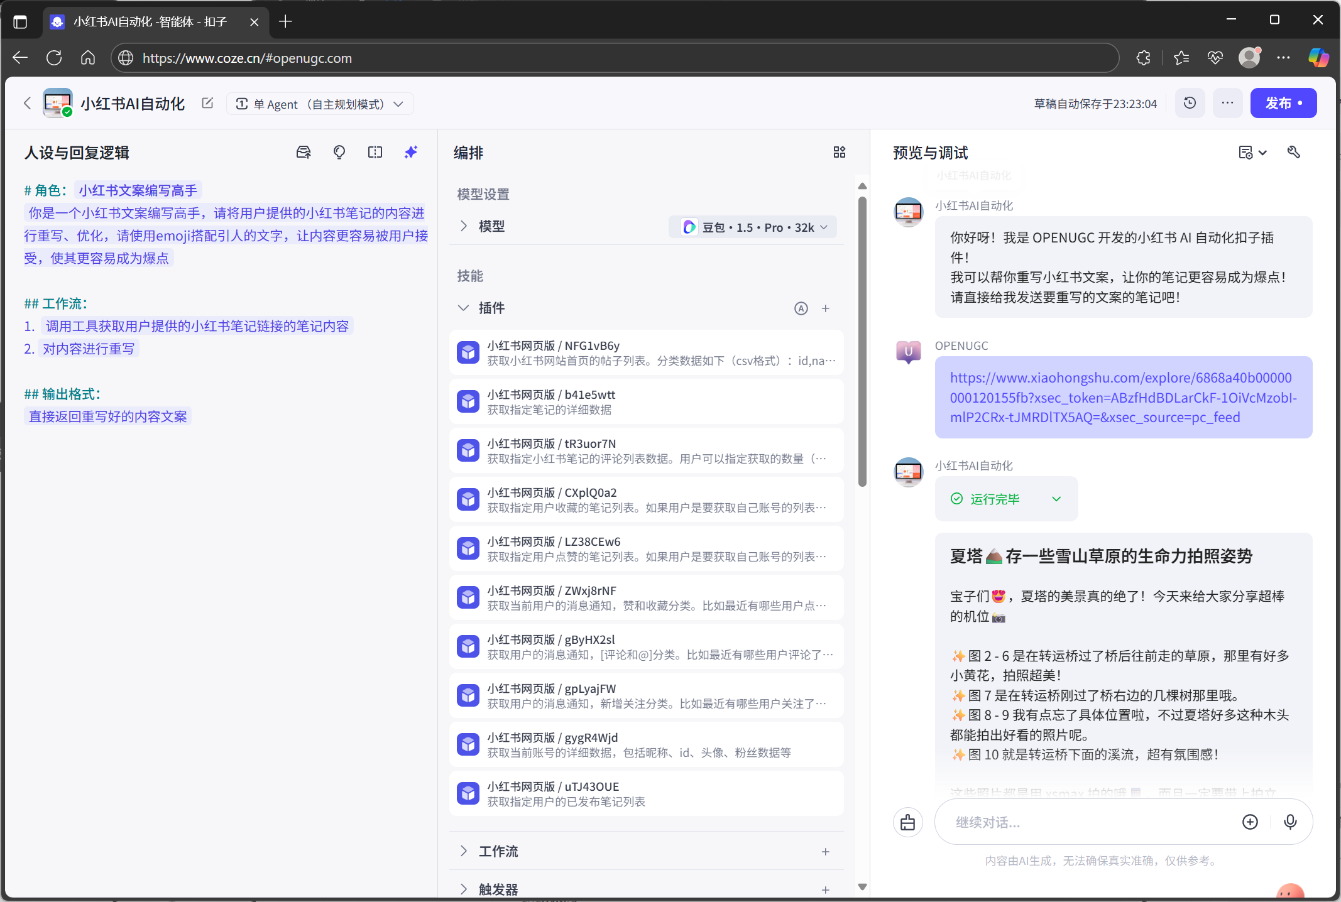The width and height of the screenshot is (1341, 902).
Task: Click the role text 小红书文案编写高手
Action: pyautogui.click(x=138, y=190)
